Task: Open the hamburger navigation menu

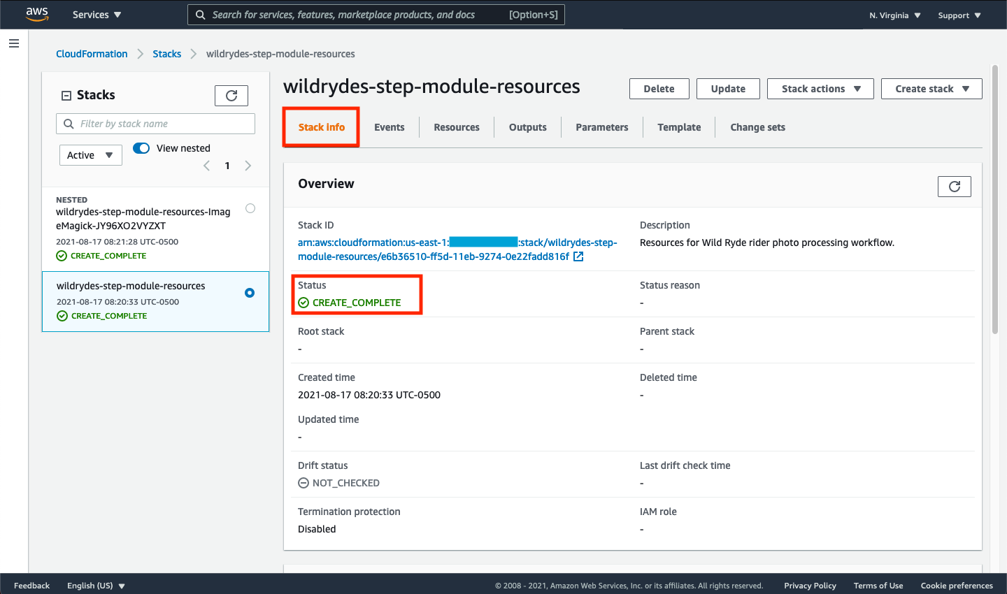Action: coord(14,43)
